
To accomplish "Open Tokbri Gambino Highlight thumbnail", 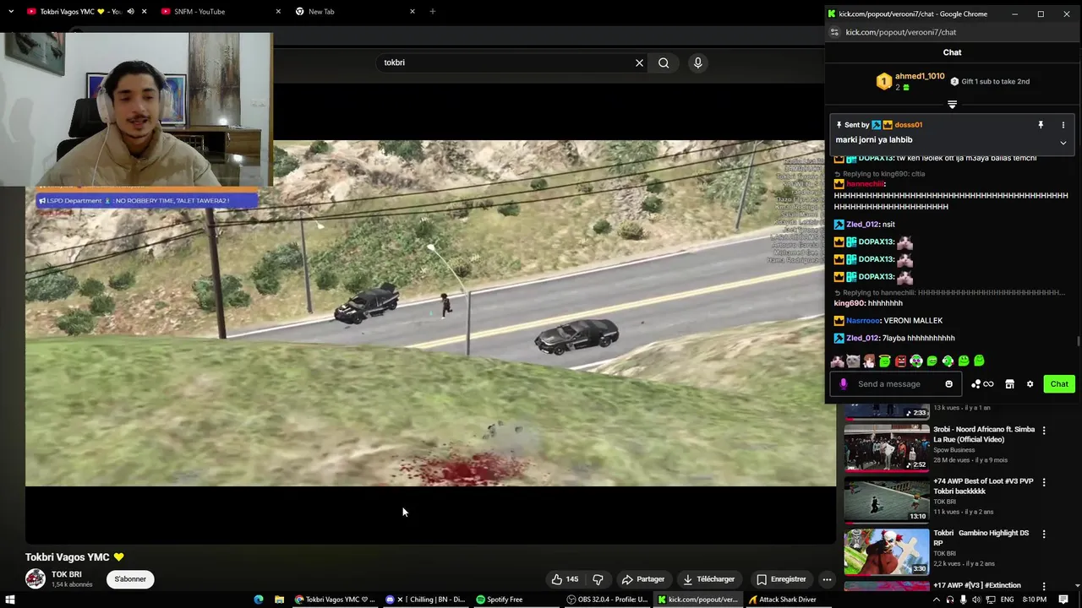I will click(x=887, y=551).
